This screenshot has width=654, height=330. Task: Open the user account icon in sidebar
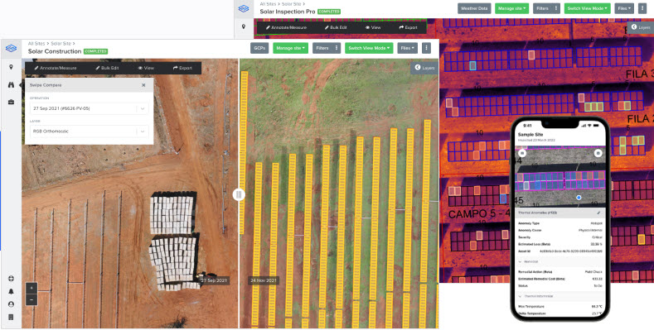[x=12, y=304]
